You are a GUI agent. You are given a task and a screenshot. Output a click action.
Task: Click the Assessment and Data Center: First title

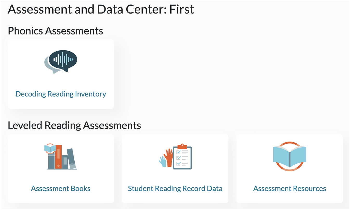(x=101, y=10)
